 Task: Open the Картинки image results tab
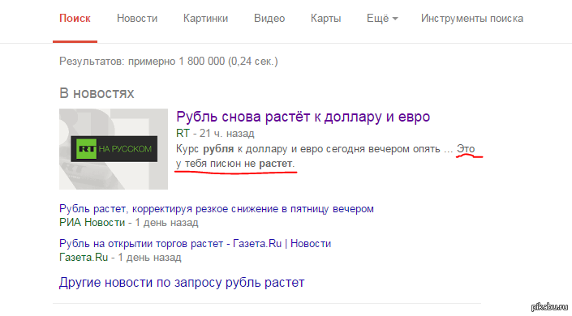(205, 18)
